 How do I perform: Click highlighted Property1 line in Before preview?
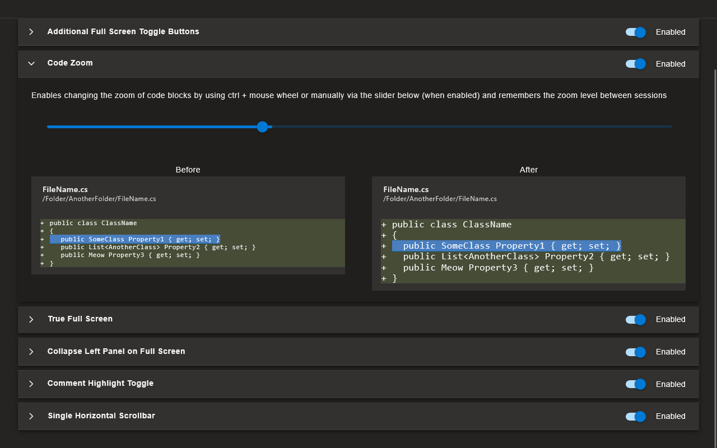[x=135, y=239]
